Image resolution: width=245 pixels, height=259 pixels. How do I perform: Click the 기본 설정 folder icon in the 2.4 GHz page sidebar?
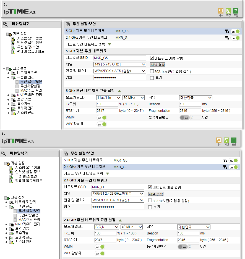point(7,163)
